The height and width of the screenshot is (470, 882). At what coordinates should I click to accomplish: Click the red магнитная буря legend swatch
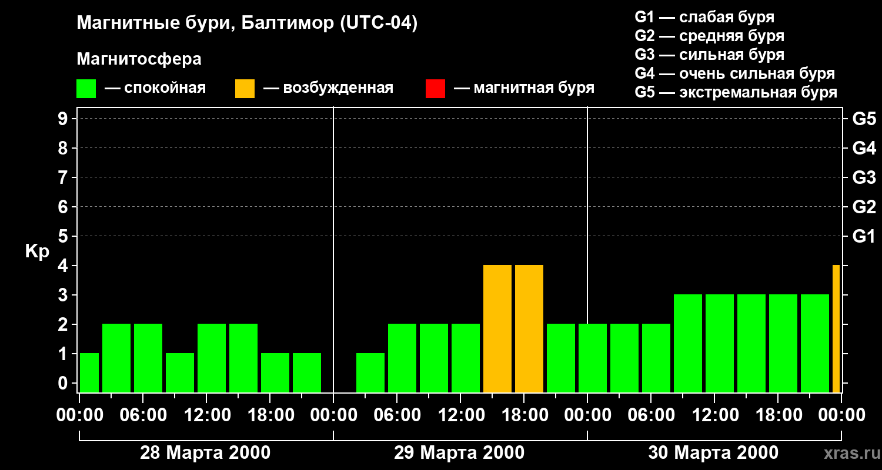click(435, 88)
